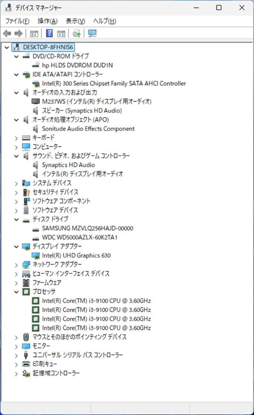The height and width of the screenshot is (415, 254).
Task: Select the DESKTOP-8FHNIS6 computer name
Action: [x=48, y=47]
